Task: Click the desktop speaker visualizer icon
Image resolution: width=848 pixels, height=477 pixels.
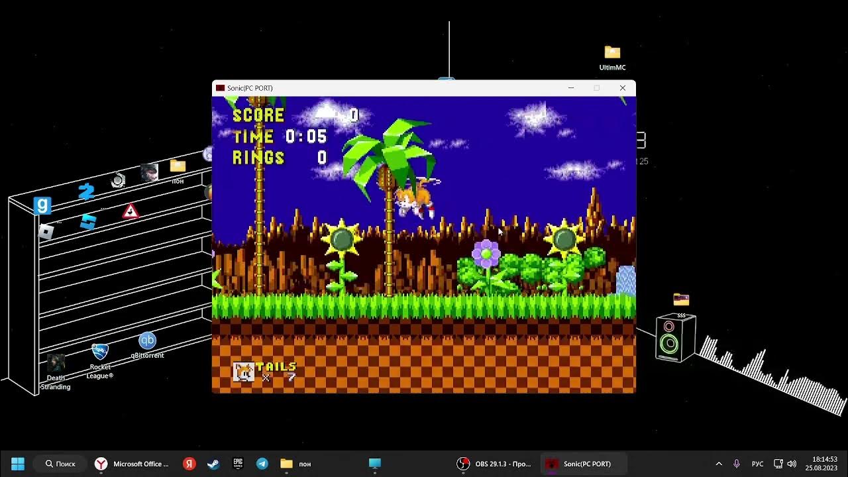Action: click(x=676, y=338)
